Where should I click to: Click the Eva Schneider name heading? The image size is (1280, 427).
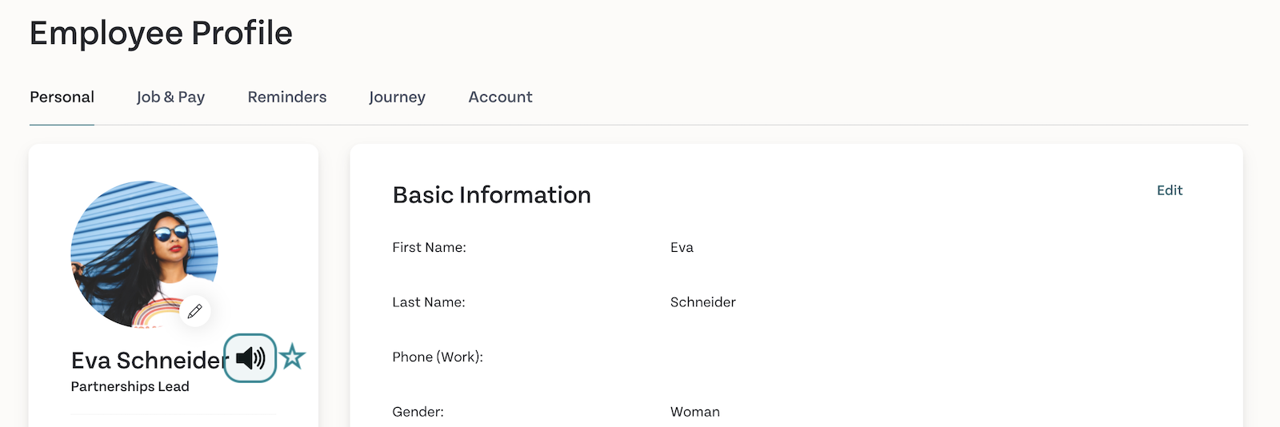(150, 361)
